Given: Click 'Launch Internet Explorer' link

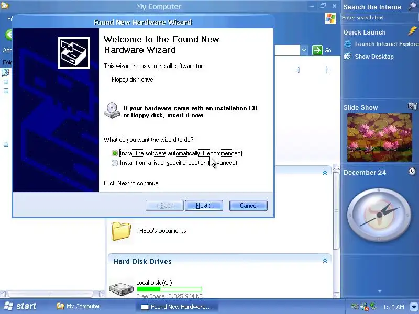Looking at the screenshot, I should click(x=387, y=44).
